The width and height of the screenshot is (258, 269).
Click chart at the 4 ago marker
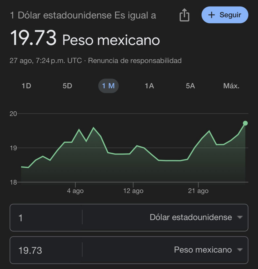tap(75, 191)
